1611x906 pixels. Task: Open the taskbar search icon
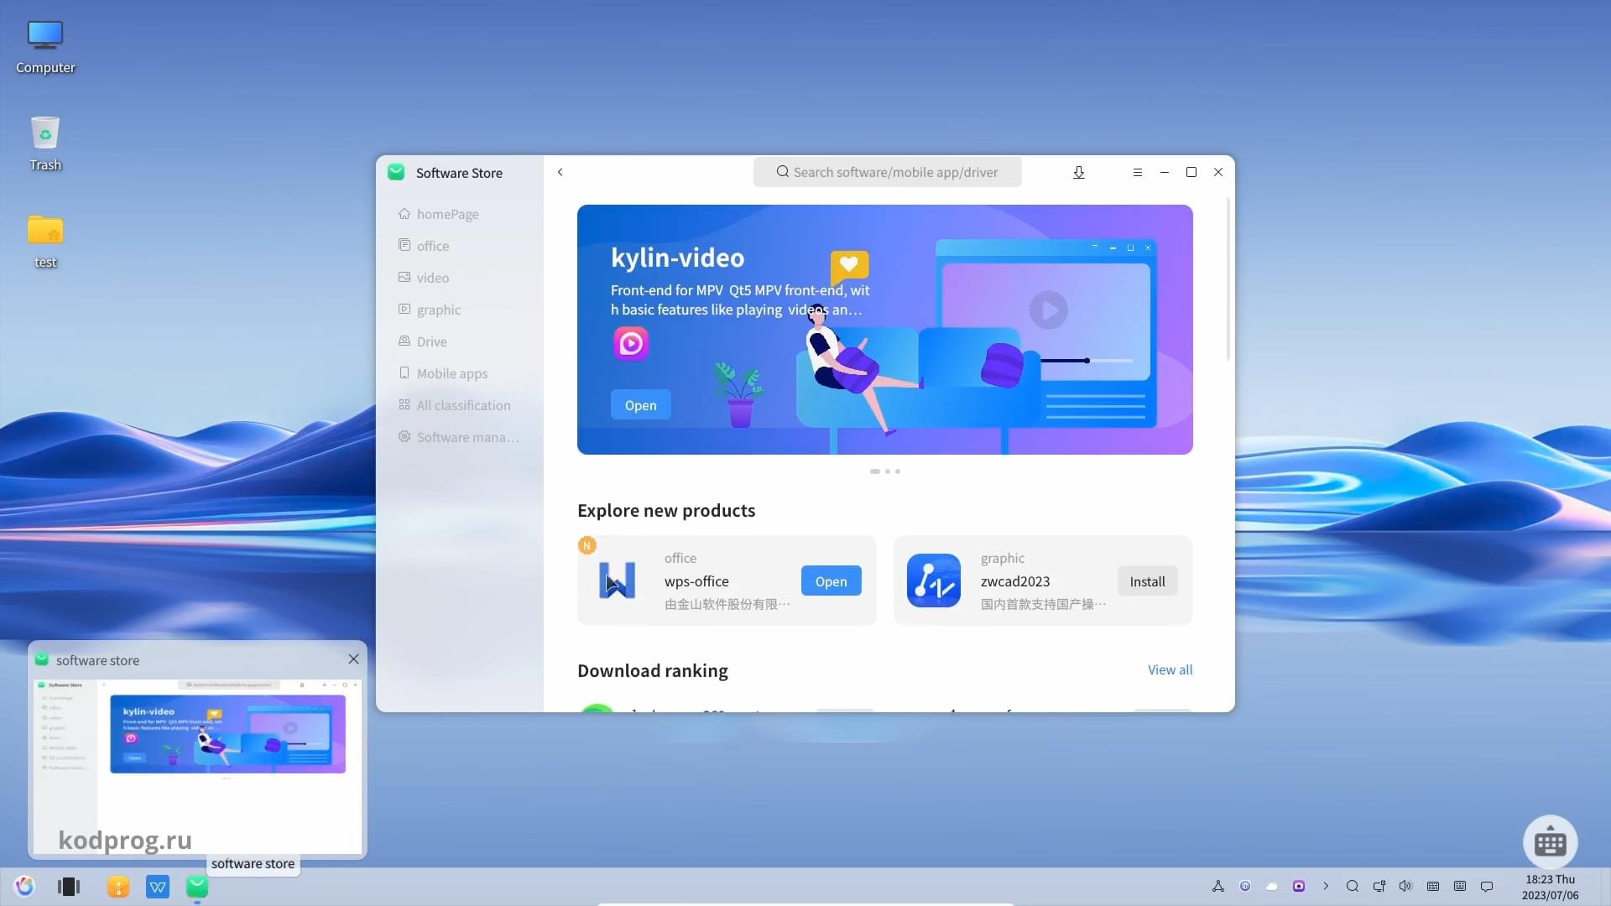point(1353,886)
